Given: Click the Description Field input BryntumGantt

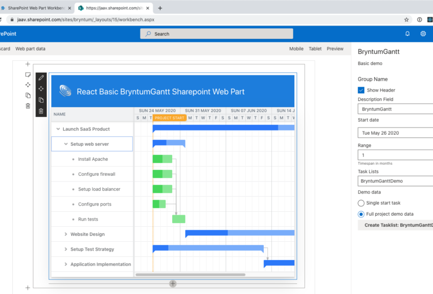Looking at the screenshot, I should tap(395, 109).
